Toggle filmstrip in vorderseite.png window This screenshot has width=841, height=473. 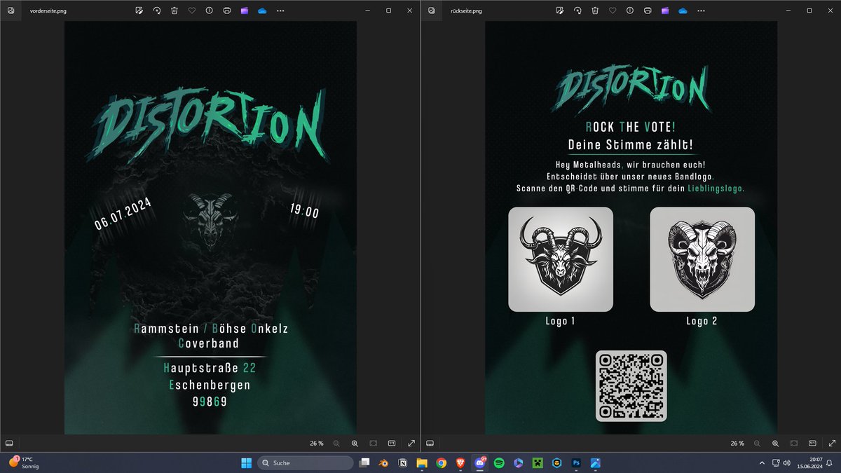(x=9, y=444)
